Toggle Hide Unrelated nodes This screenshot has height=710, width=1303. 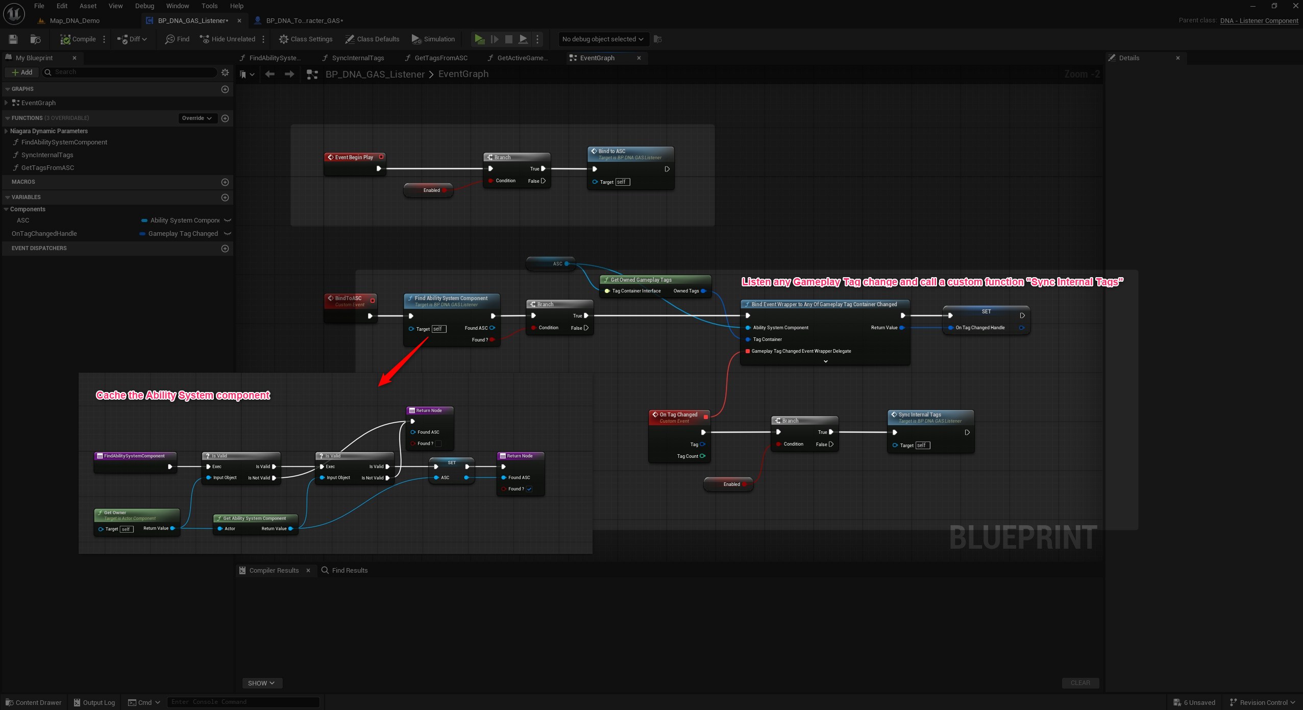pyautogui.click(x=228, y=39)
